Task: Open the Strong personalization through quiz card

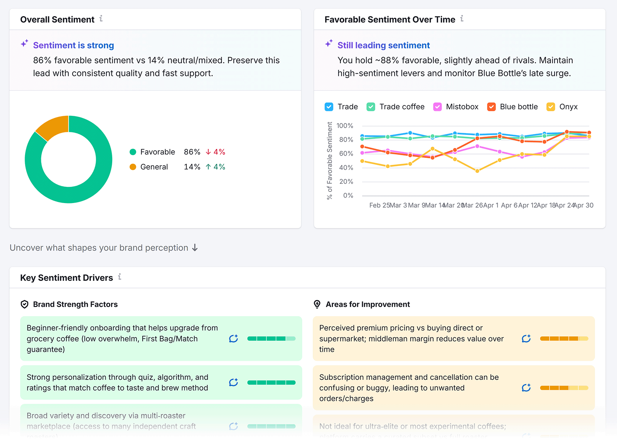Action: tap(161, 383)
